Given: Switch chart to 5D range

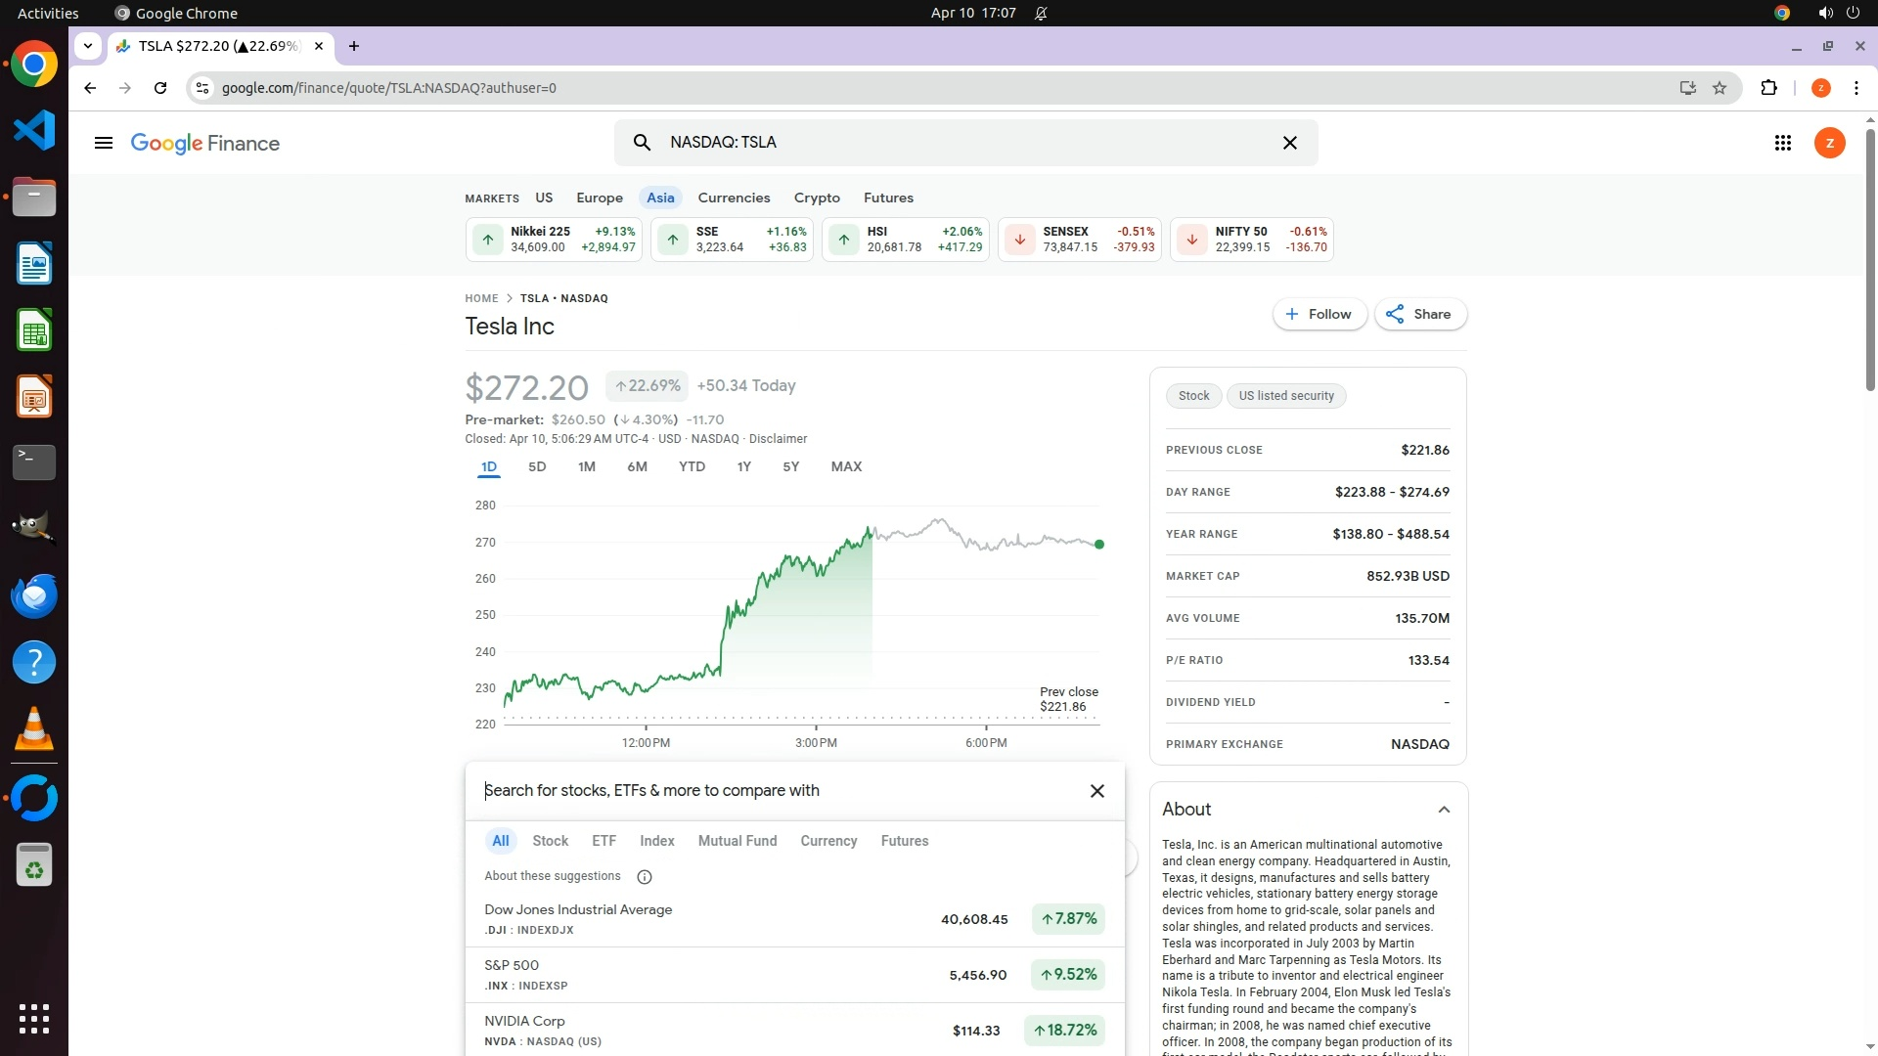Looking at the screenshot, I should click(x=537, y=466).
